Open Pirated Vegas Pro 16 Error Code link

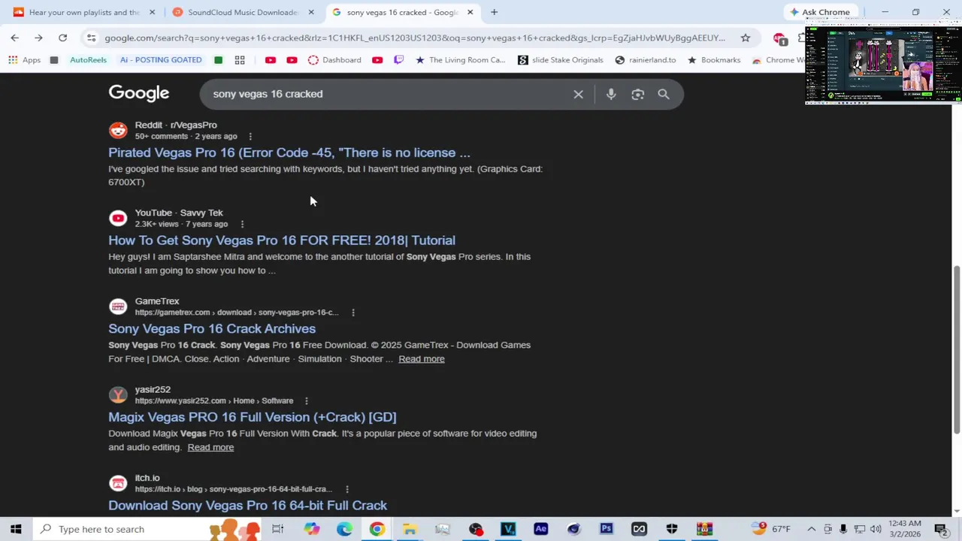click(x=289, y=153)
